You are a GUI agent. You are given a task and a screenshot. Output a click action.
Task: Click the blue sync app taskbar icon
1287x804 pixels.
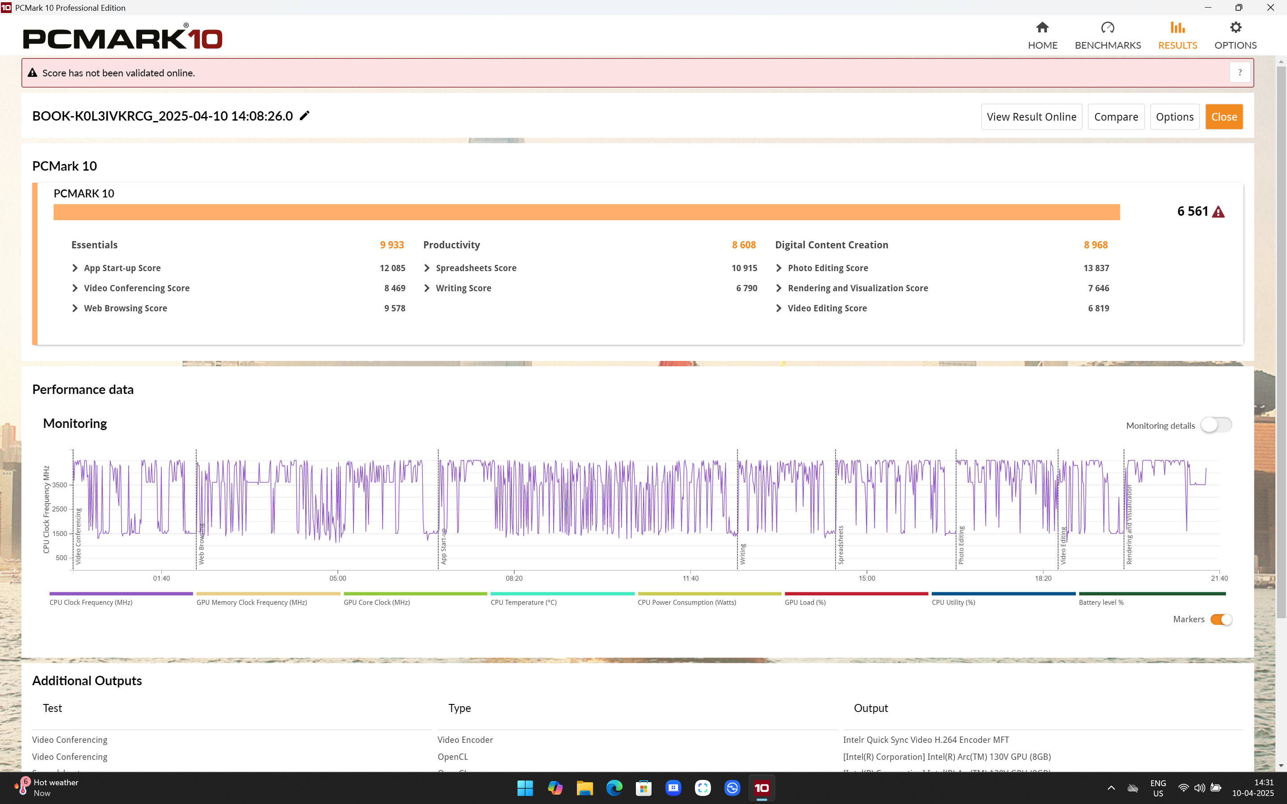point(732,788)
